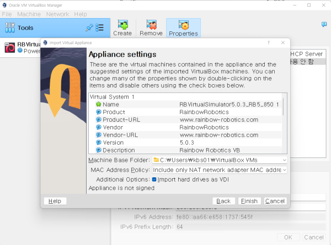Click the DHCP Server column header in the background
Viewport: 331px width, 245px height.
click(307, 54)
